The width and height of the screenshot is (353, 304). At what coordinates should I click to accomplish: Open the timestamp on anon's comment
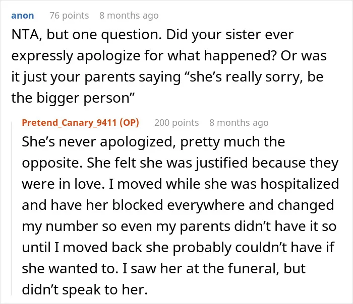point(129,16)
